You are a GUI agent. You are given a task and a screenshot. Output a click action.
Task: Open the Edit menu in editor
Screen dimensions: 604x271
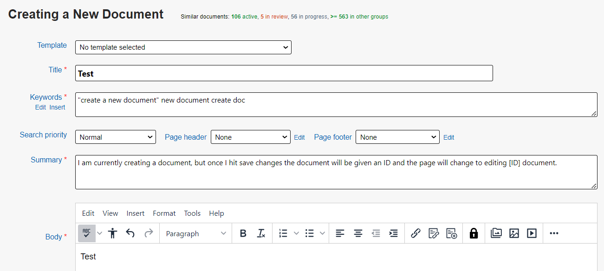[88, 213]
